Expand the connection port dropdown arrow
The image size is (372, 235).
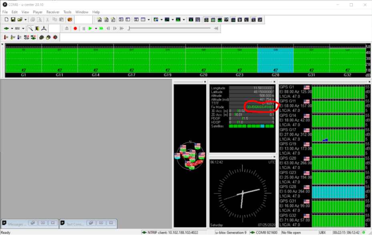coord(12,28)
